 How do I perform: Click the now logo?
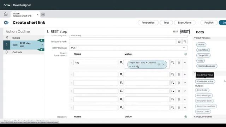[7, 5]
